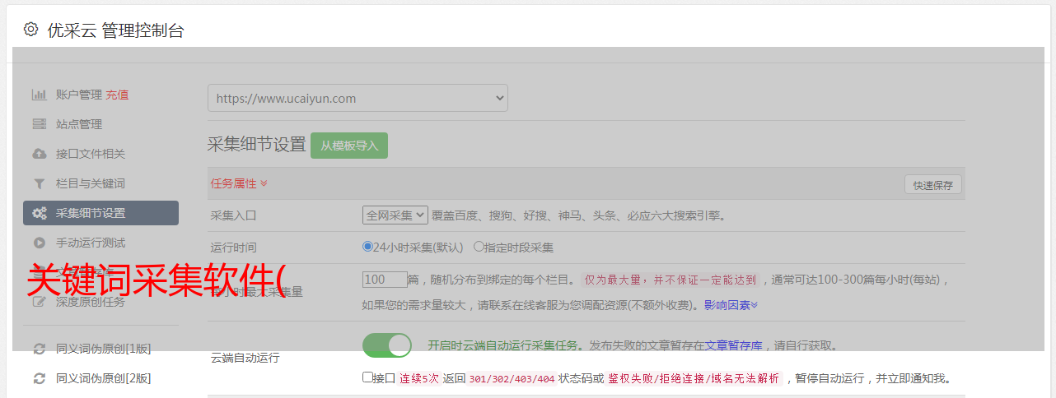
Task: Click the hourly max input showing 100
Action: 385,280
